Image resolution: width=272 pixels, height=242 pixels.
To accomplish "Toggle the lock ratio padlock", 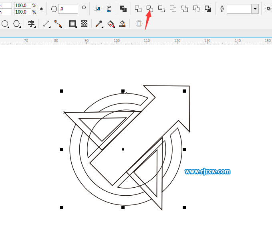I will pos(41,8).
